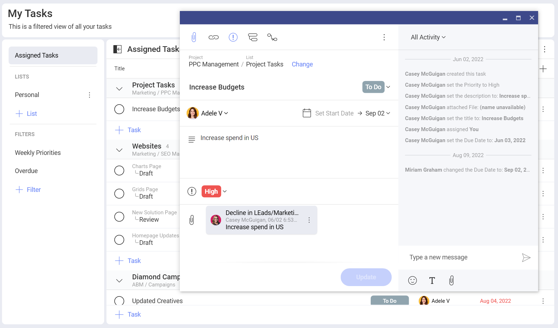The height and width of the screenshot is (328, 558).
Task: Mark Homepage Updates Draft complete
Action: (x=119, y=240)
